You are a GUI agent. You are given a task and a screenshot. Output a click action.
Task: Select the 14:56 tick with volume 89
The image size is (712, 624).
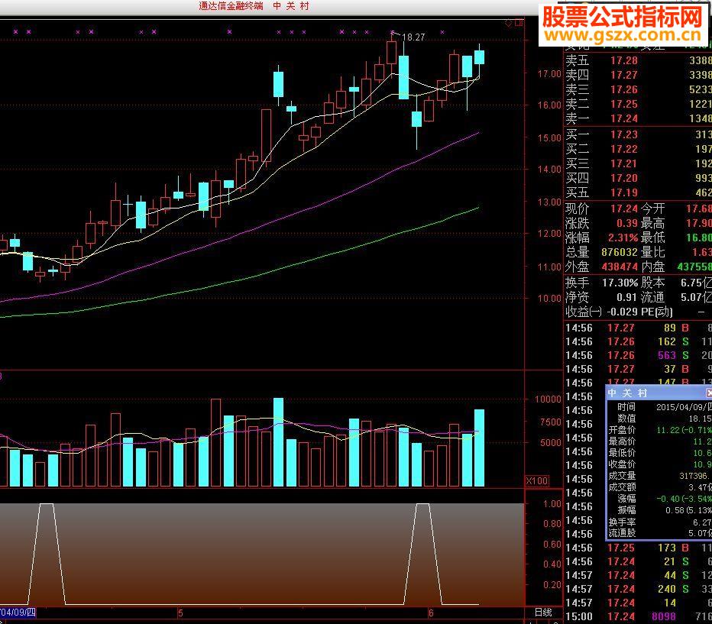point(638,328)
